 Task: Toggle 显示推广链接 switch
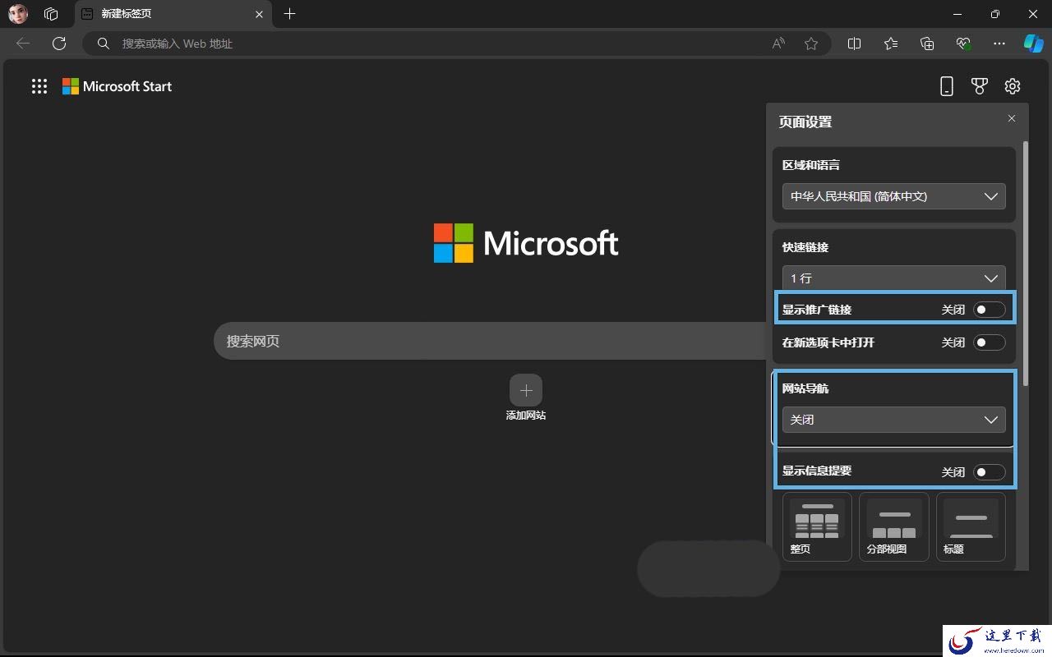990,310
